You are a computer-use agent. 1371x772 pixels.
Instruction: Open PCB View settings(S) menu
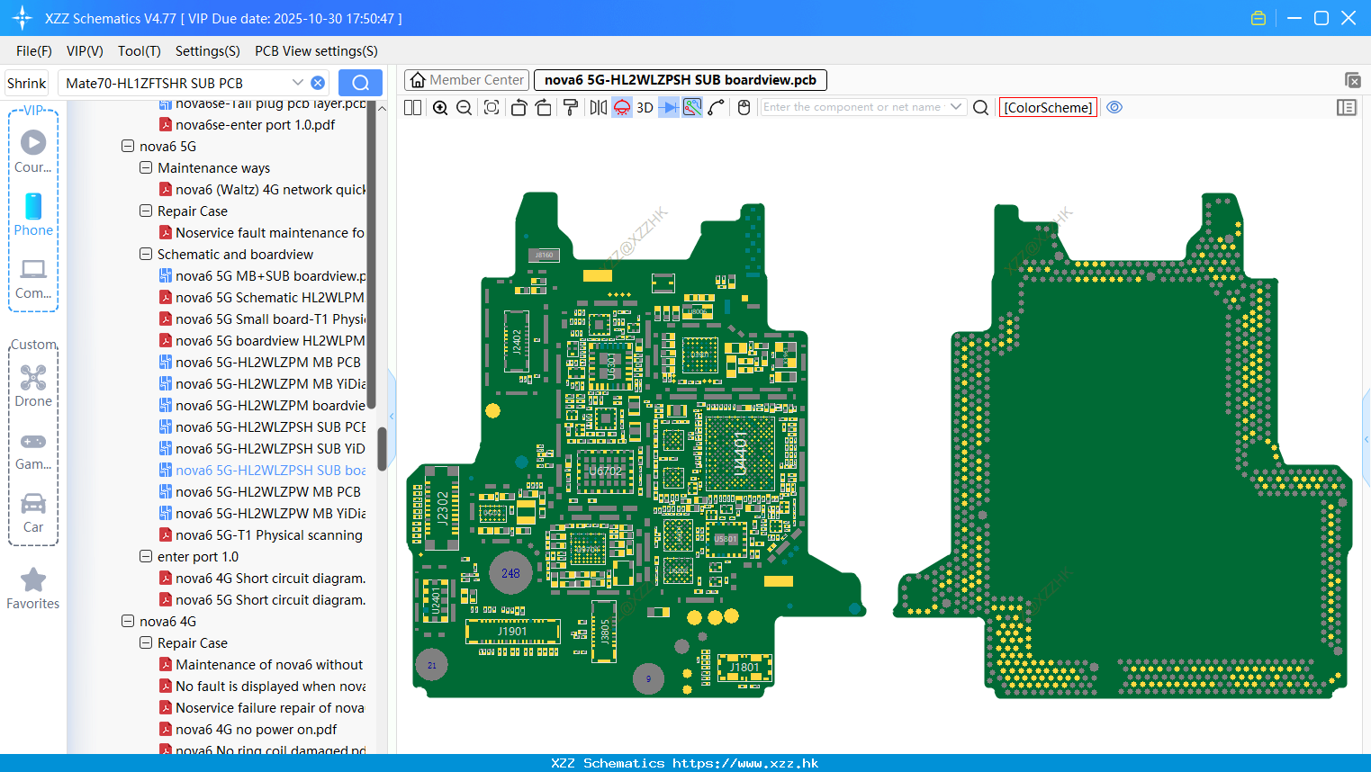316,51
